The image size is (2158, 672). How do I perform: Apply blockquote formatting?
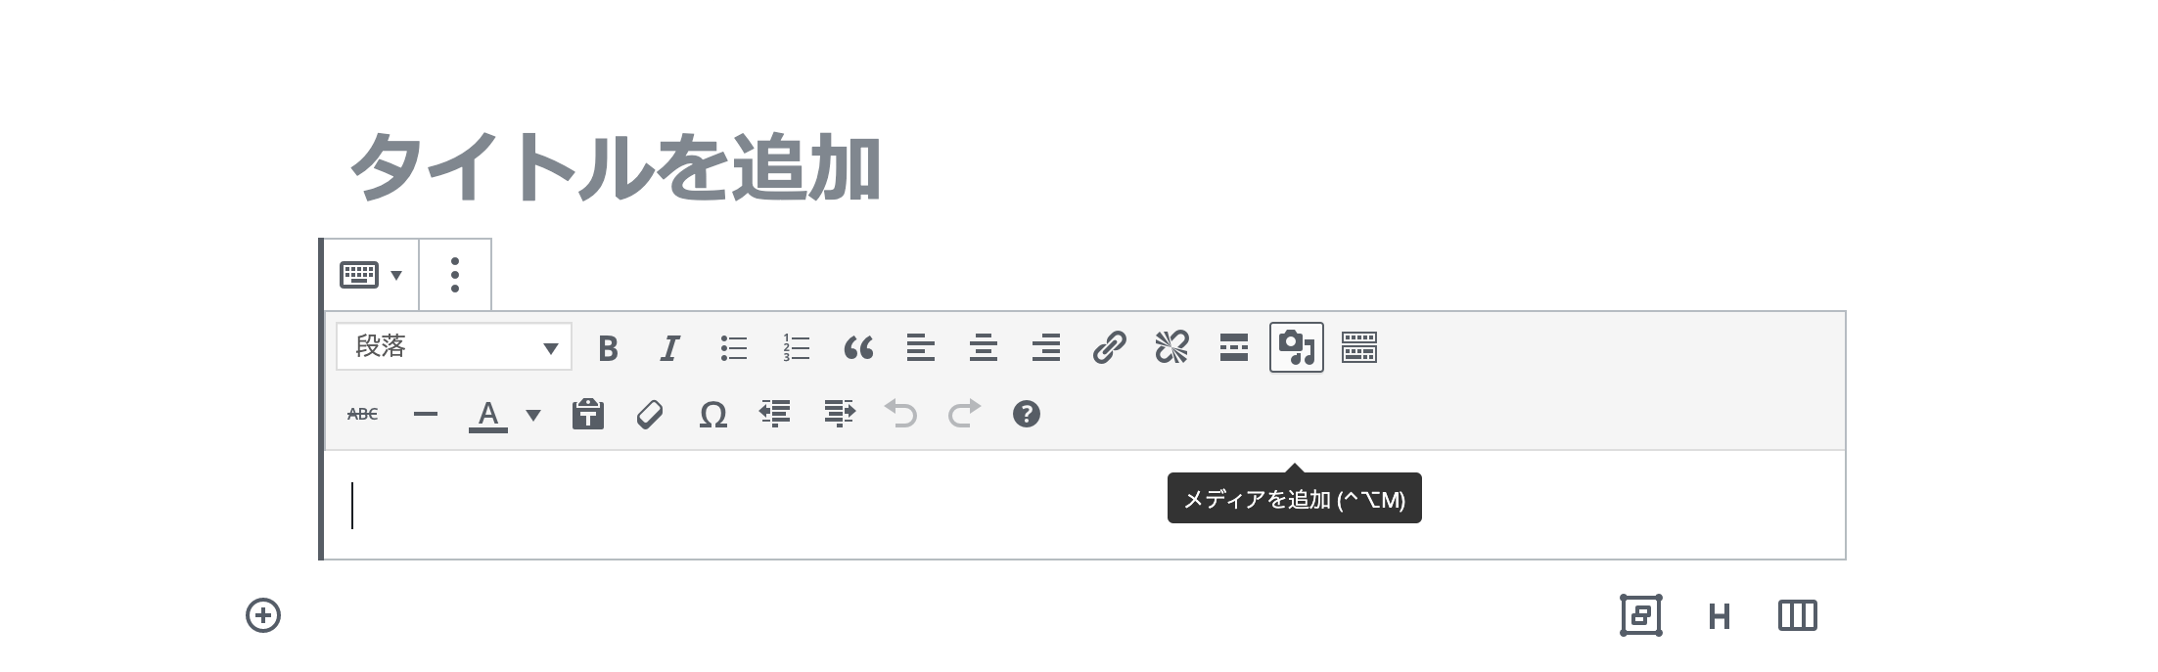click(858, 347)
